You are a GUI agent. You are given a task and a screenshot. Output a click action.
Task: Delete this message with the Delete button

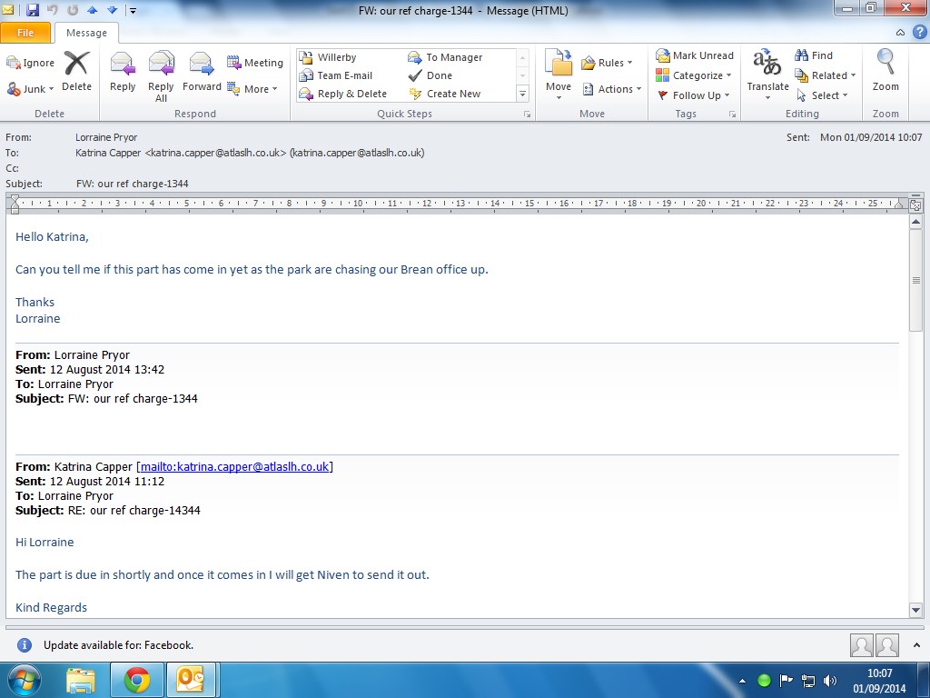click(x=76, y=72)
